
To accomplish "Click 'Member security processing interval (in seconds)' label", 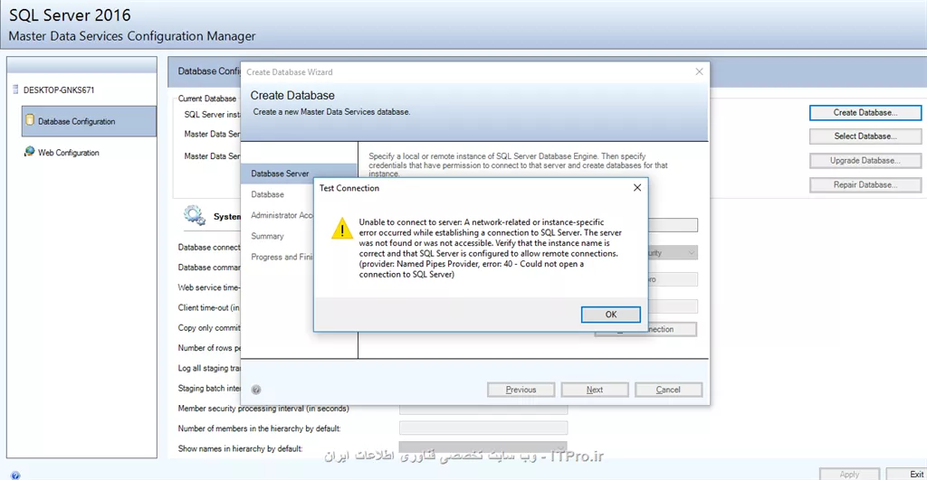I will tap(263, 409).
